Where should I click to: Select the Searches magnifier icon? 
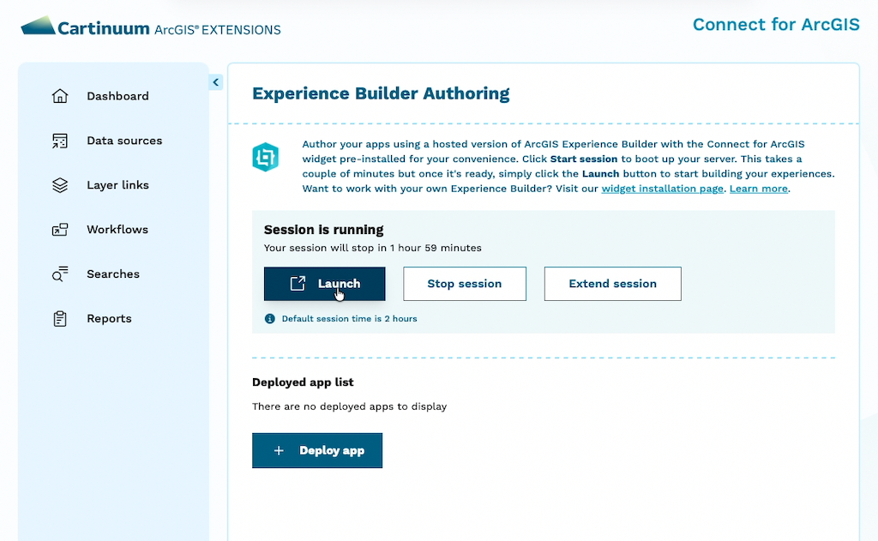(59, 274)
